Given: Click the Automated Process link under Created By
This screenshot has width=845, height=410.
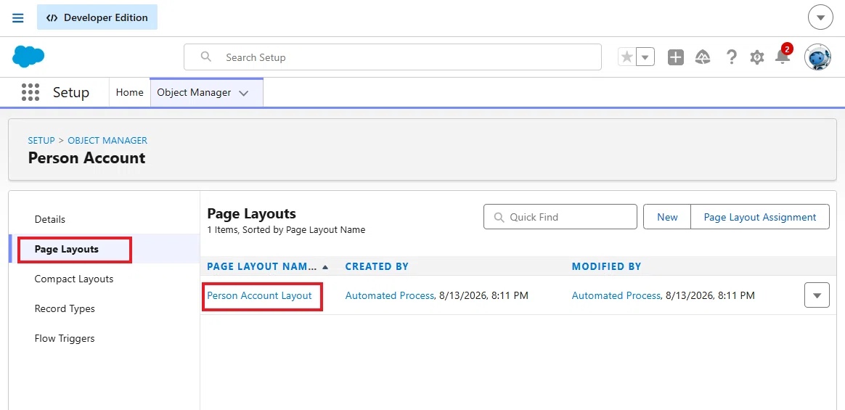Looking at the screenshot, I should click(x=390, y=295).
